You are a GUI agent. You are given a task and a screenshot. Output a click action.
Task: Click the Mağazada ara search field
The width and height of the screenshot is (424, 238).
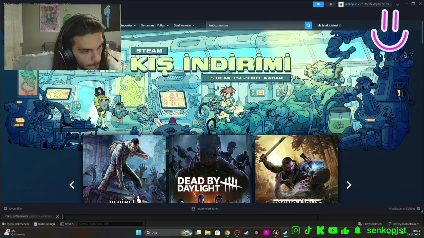coord(255,25)
